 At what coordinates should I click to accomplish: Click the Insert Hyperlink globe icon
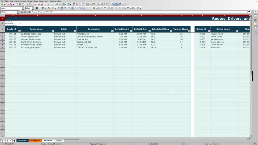click(x=102, y=5)
